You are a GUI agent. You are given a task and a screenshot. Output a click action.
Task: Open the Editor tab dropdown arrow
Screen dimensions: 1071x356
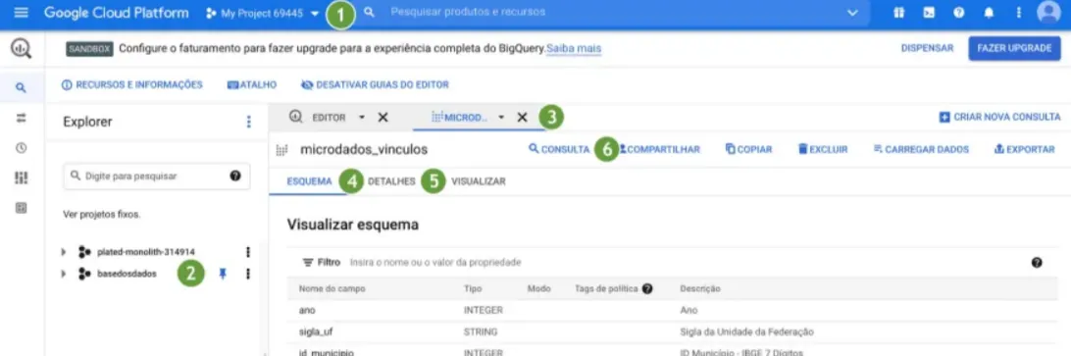362,118
